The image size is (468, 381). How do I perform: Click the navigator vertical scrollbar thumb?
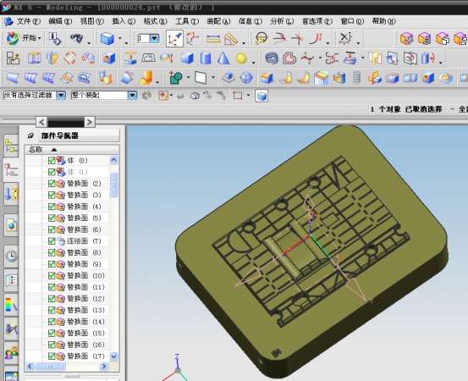[113, 185]
